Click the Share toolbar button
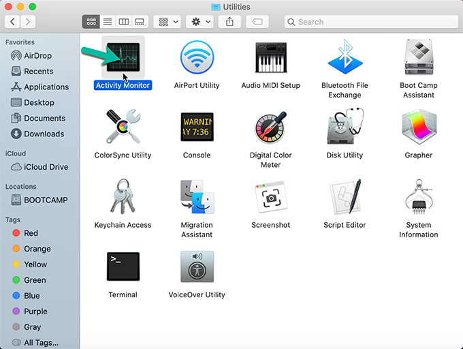Screen dimensions: 463x349 coord(229,22)
